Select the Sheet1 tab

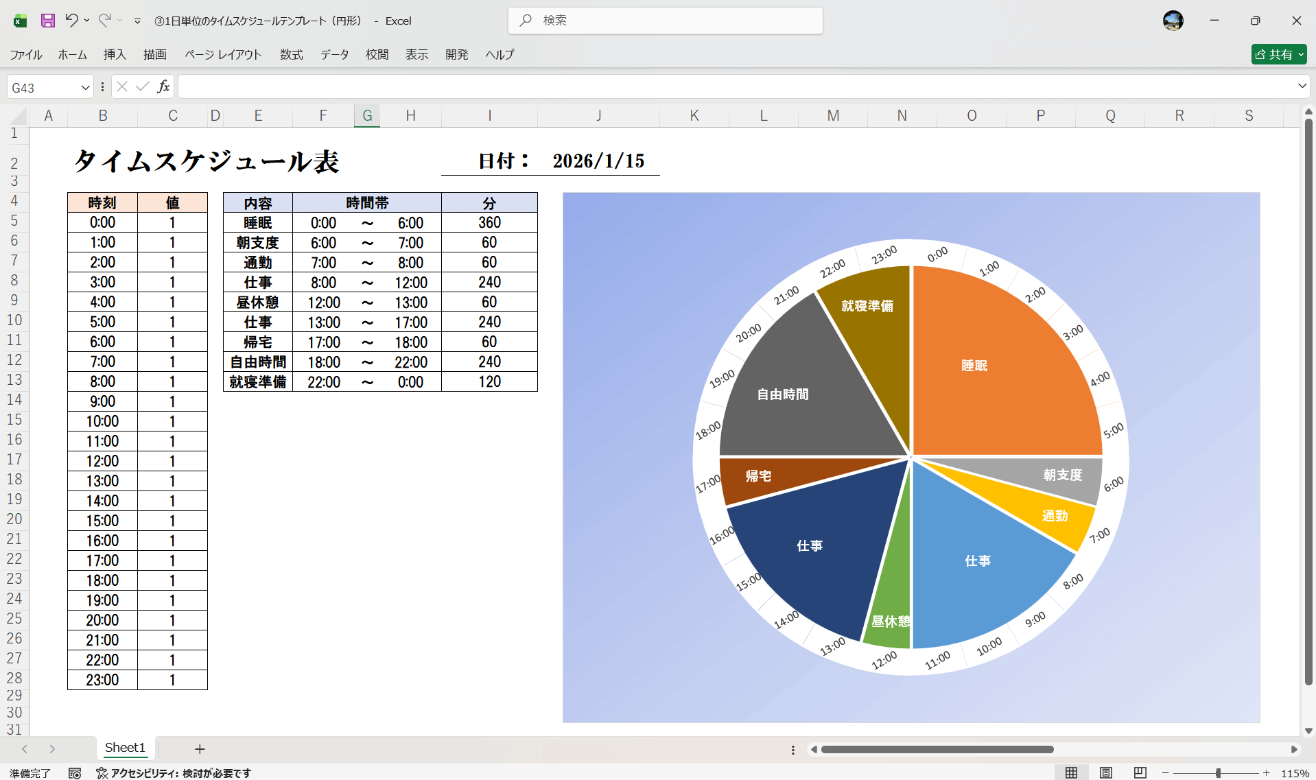coord(125,748)
